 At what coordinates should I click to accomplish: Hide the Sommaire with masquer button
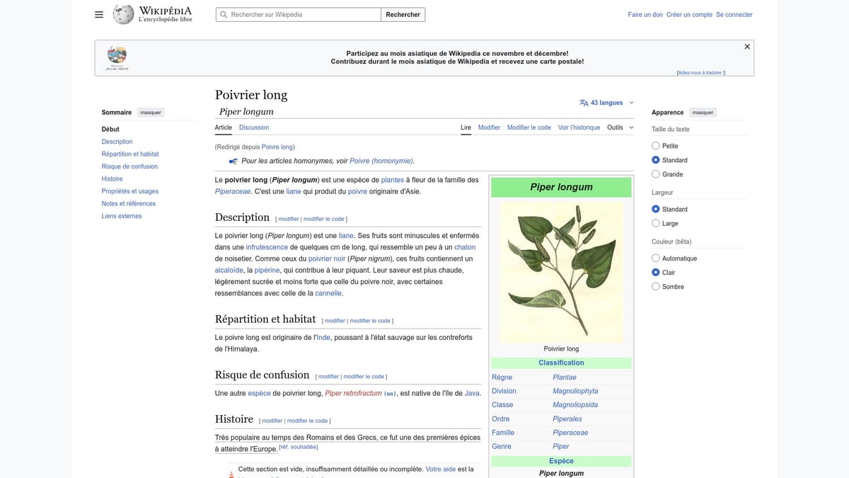point(150,113)
